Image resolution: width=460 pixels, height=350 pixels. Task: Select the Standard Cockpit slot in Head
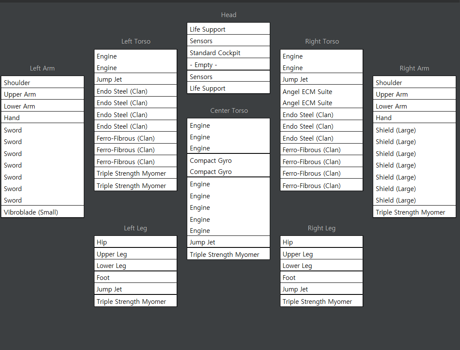point(228,53)
